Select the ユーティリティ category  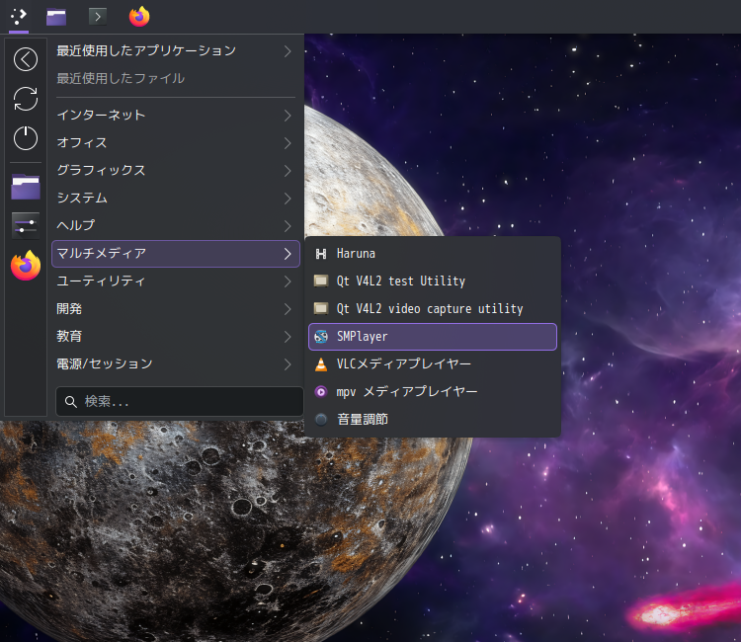pos(176,281)
